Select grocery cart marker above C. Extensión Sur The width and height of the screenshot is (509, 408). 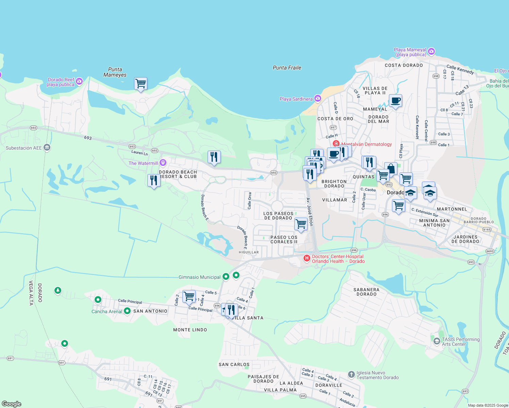pyautogui.click(x=398, y=206)
